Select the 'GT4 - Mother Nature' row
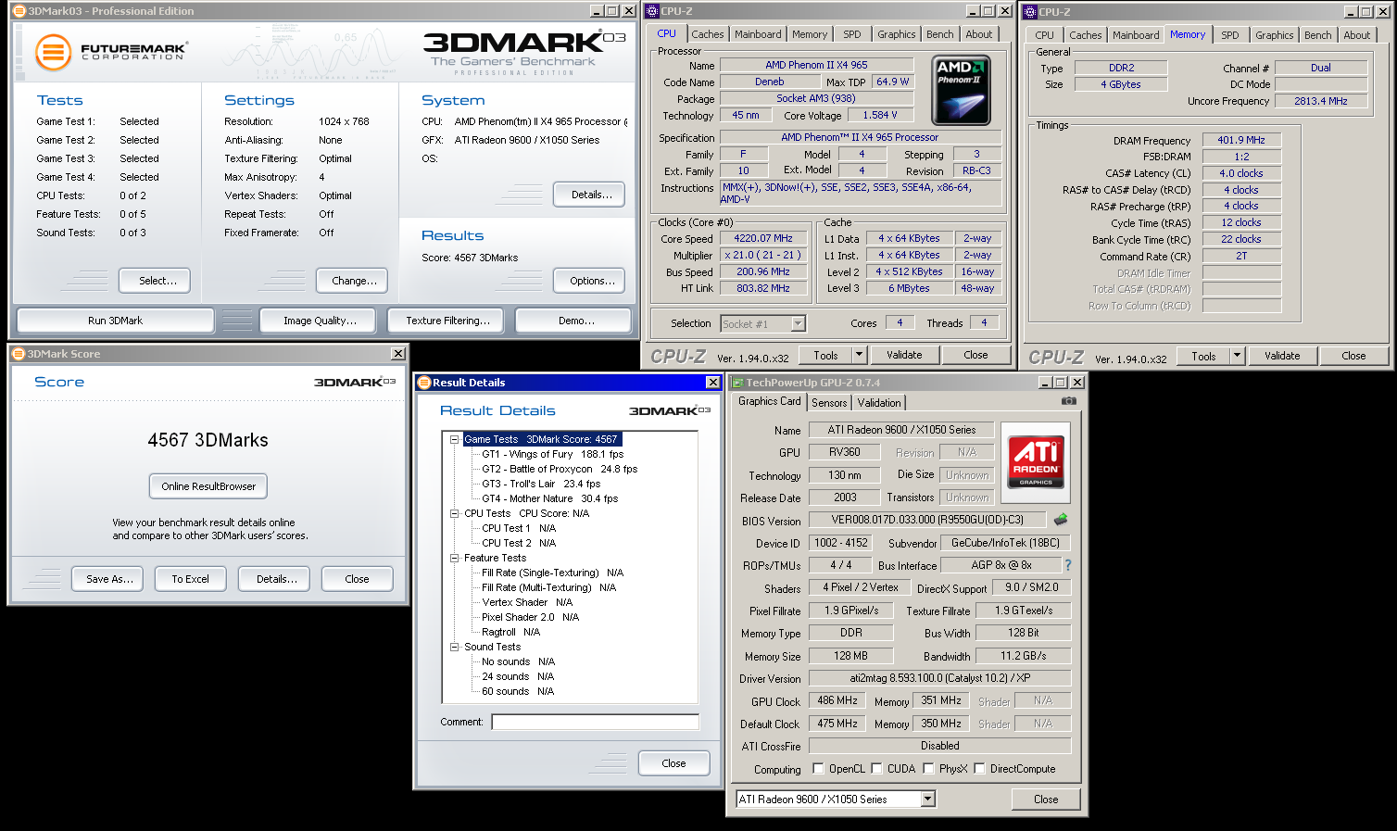This screenshot has width=1397, height=831. [x=549, y=498]
